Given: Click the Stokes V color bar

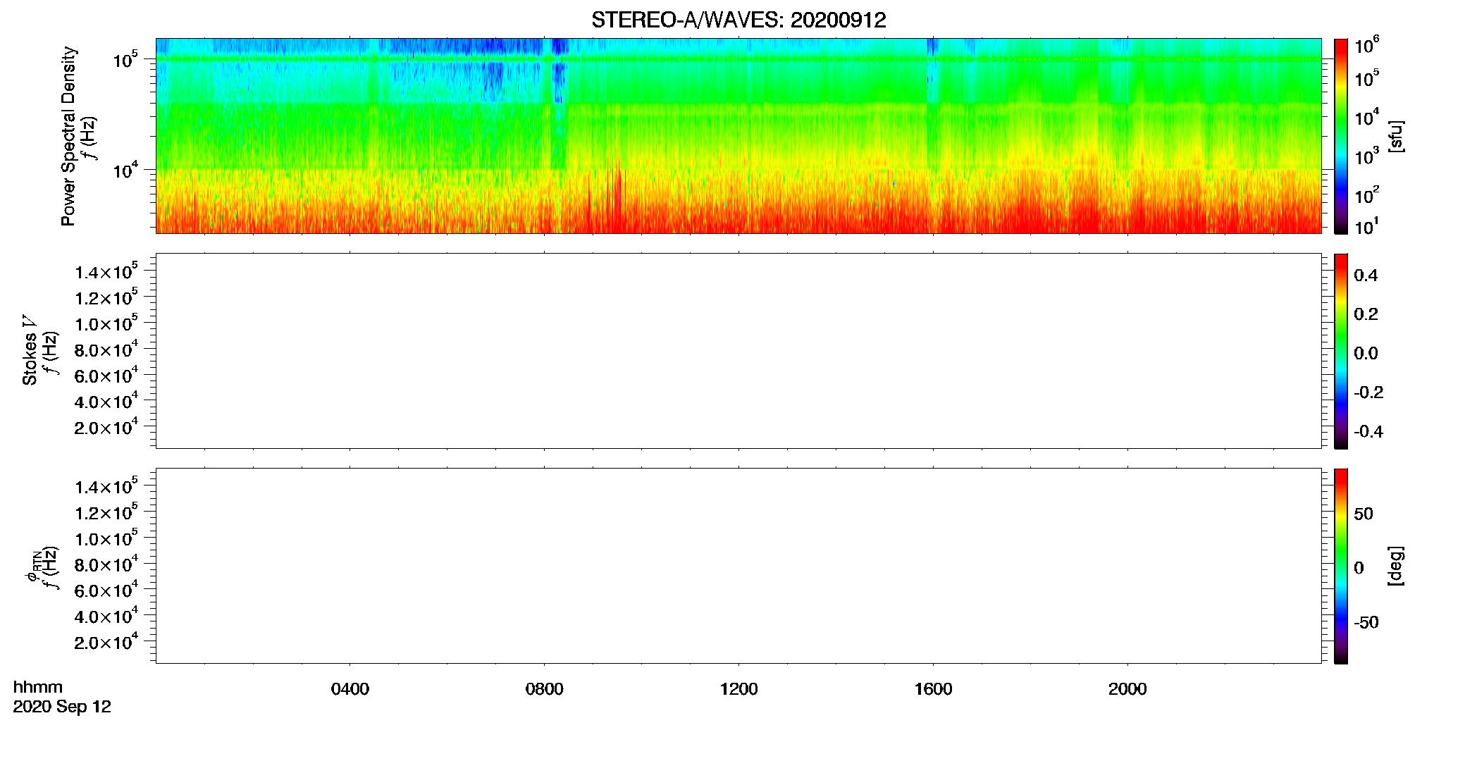Looking at the screenshot, I should point(1341,351).
